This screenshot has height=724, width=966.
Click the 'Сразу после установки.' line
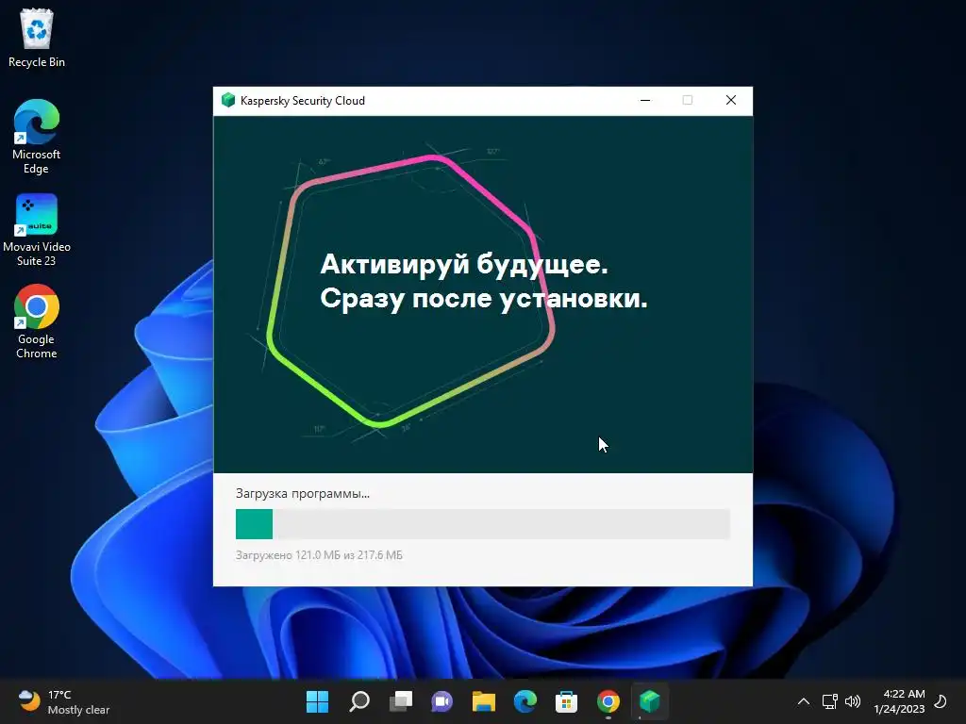[x=484, y=299]
